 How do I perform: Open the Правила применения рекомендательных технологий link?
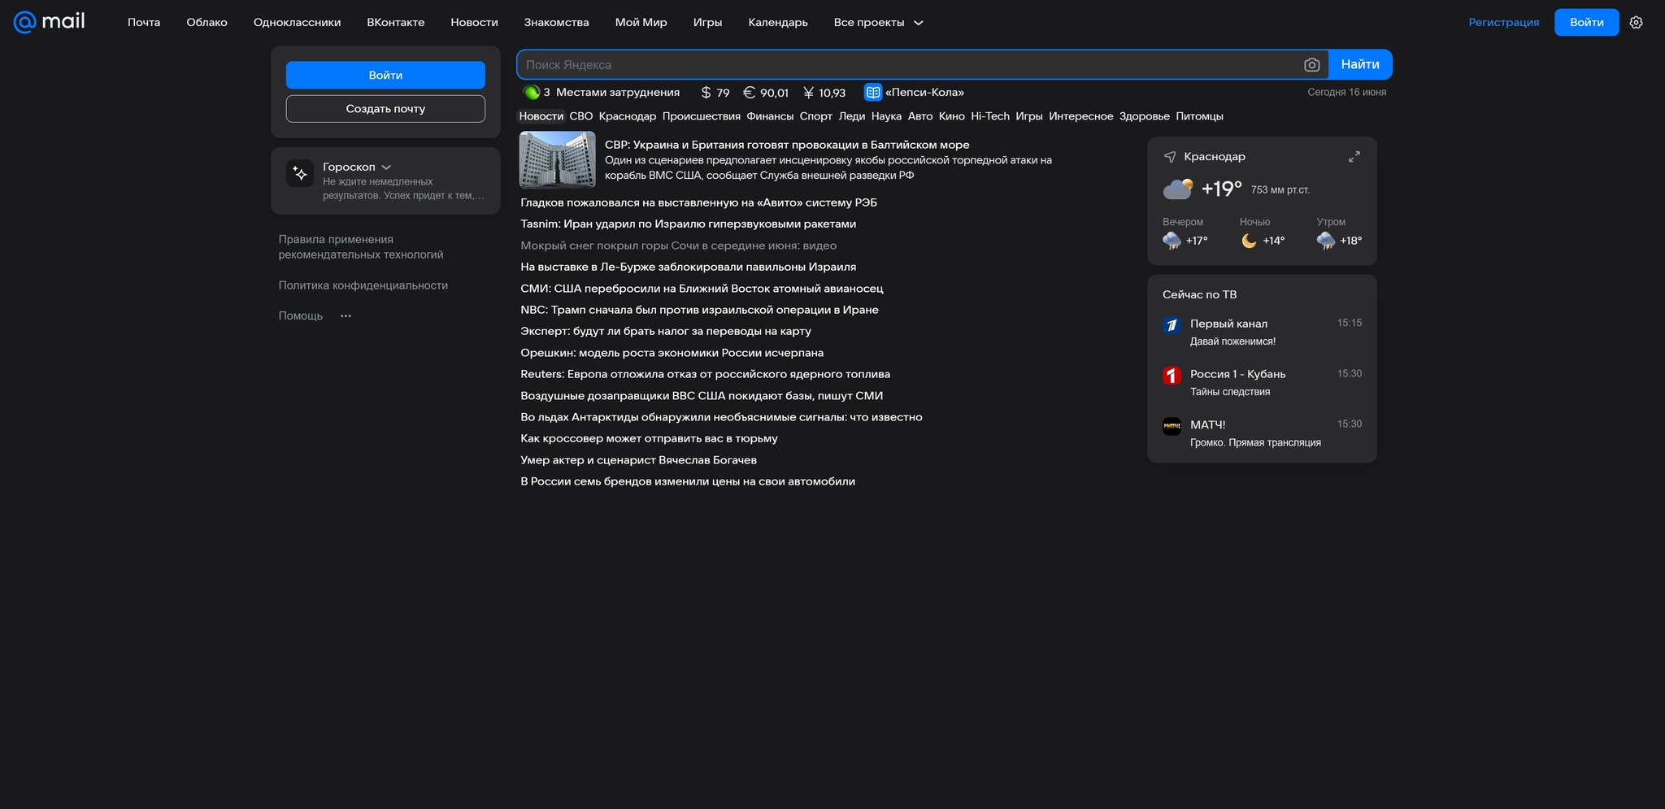click(x=361, y=247)
